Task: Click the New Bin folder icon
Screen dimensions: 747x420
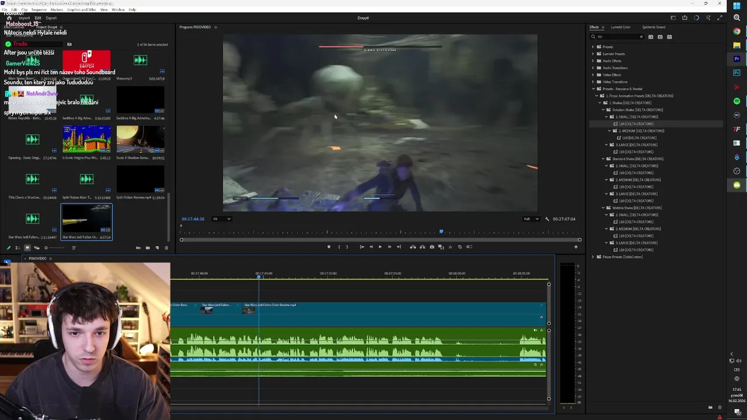Action: (x=148, y=248)
